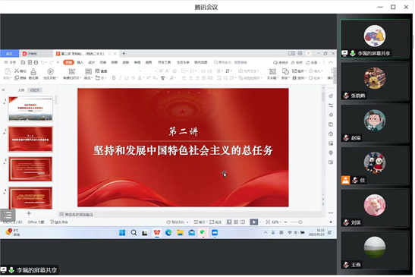Select slide 3 thumbnail
The height and width of the screenshot is (277, 415).
click(30, 169)
